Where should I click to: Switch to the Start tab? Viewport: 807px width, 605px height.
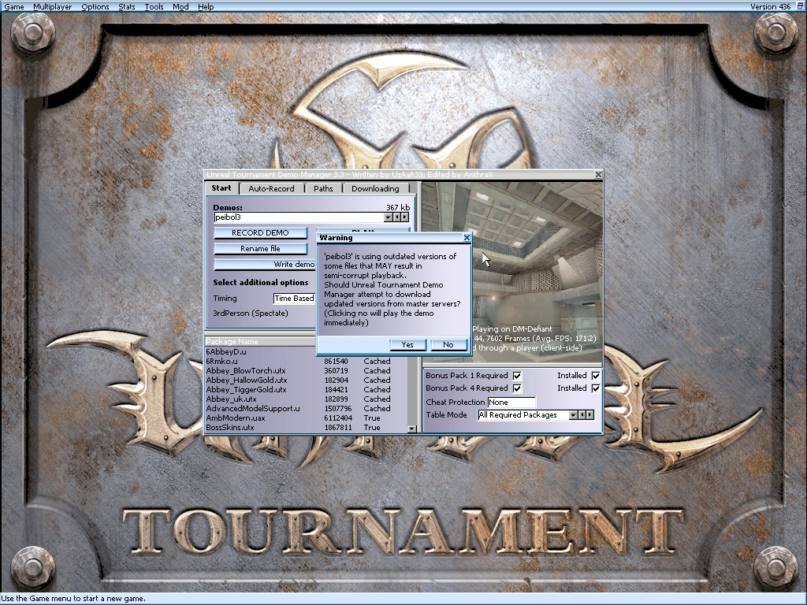coord(221,188)
